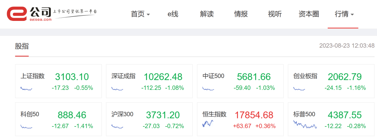377x139 pixels.
Task: Click the 上证指数 label
Action: tap(32, 76)
